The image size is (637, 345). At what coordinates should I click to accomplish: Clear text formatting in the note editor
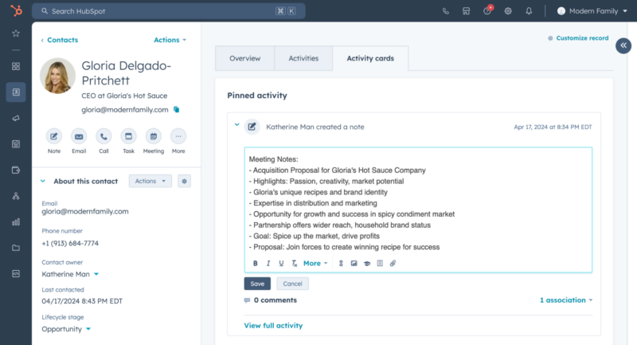point(295,263)
